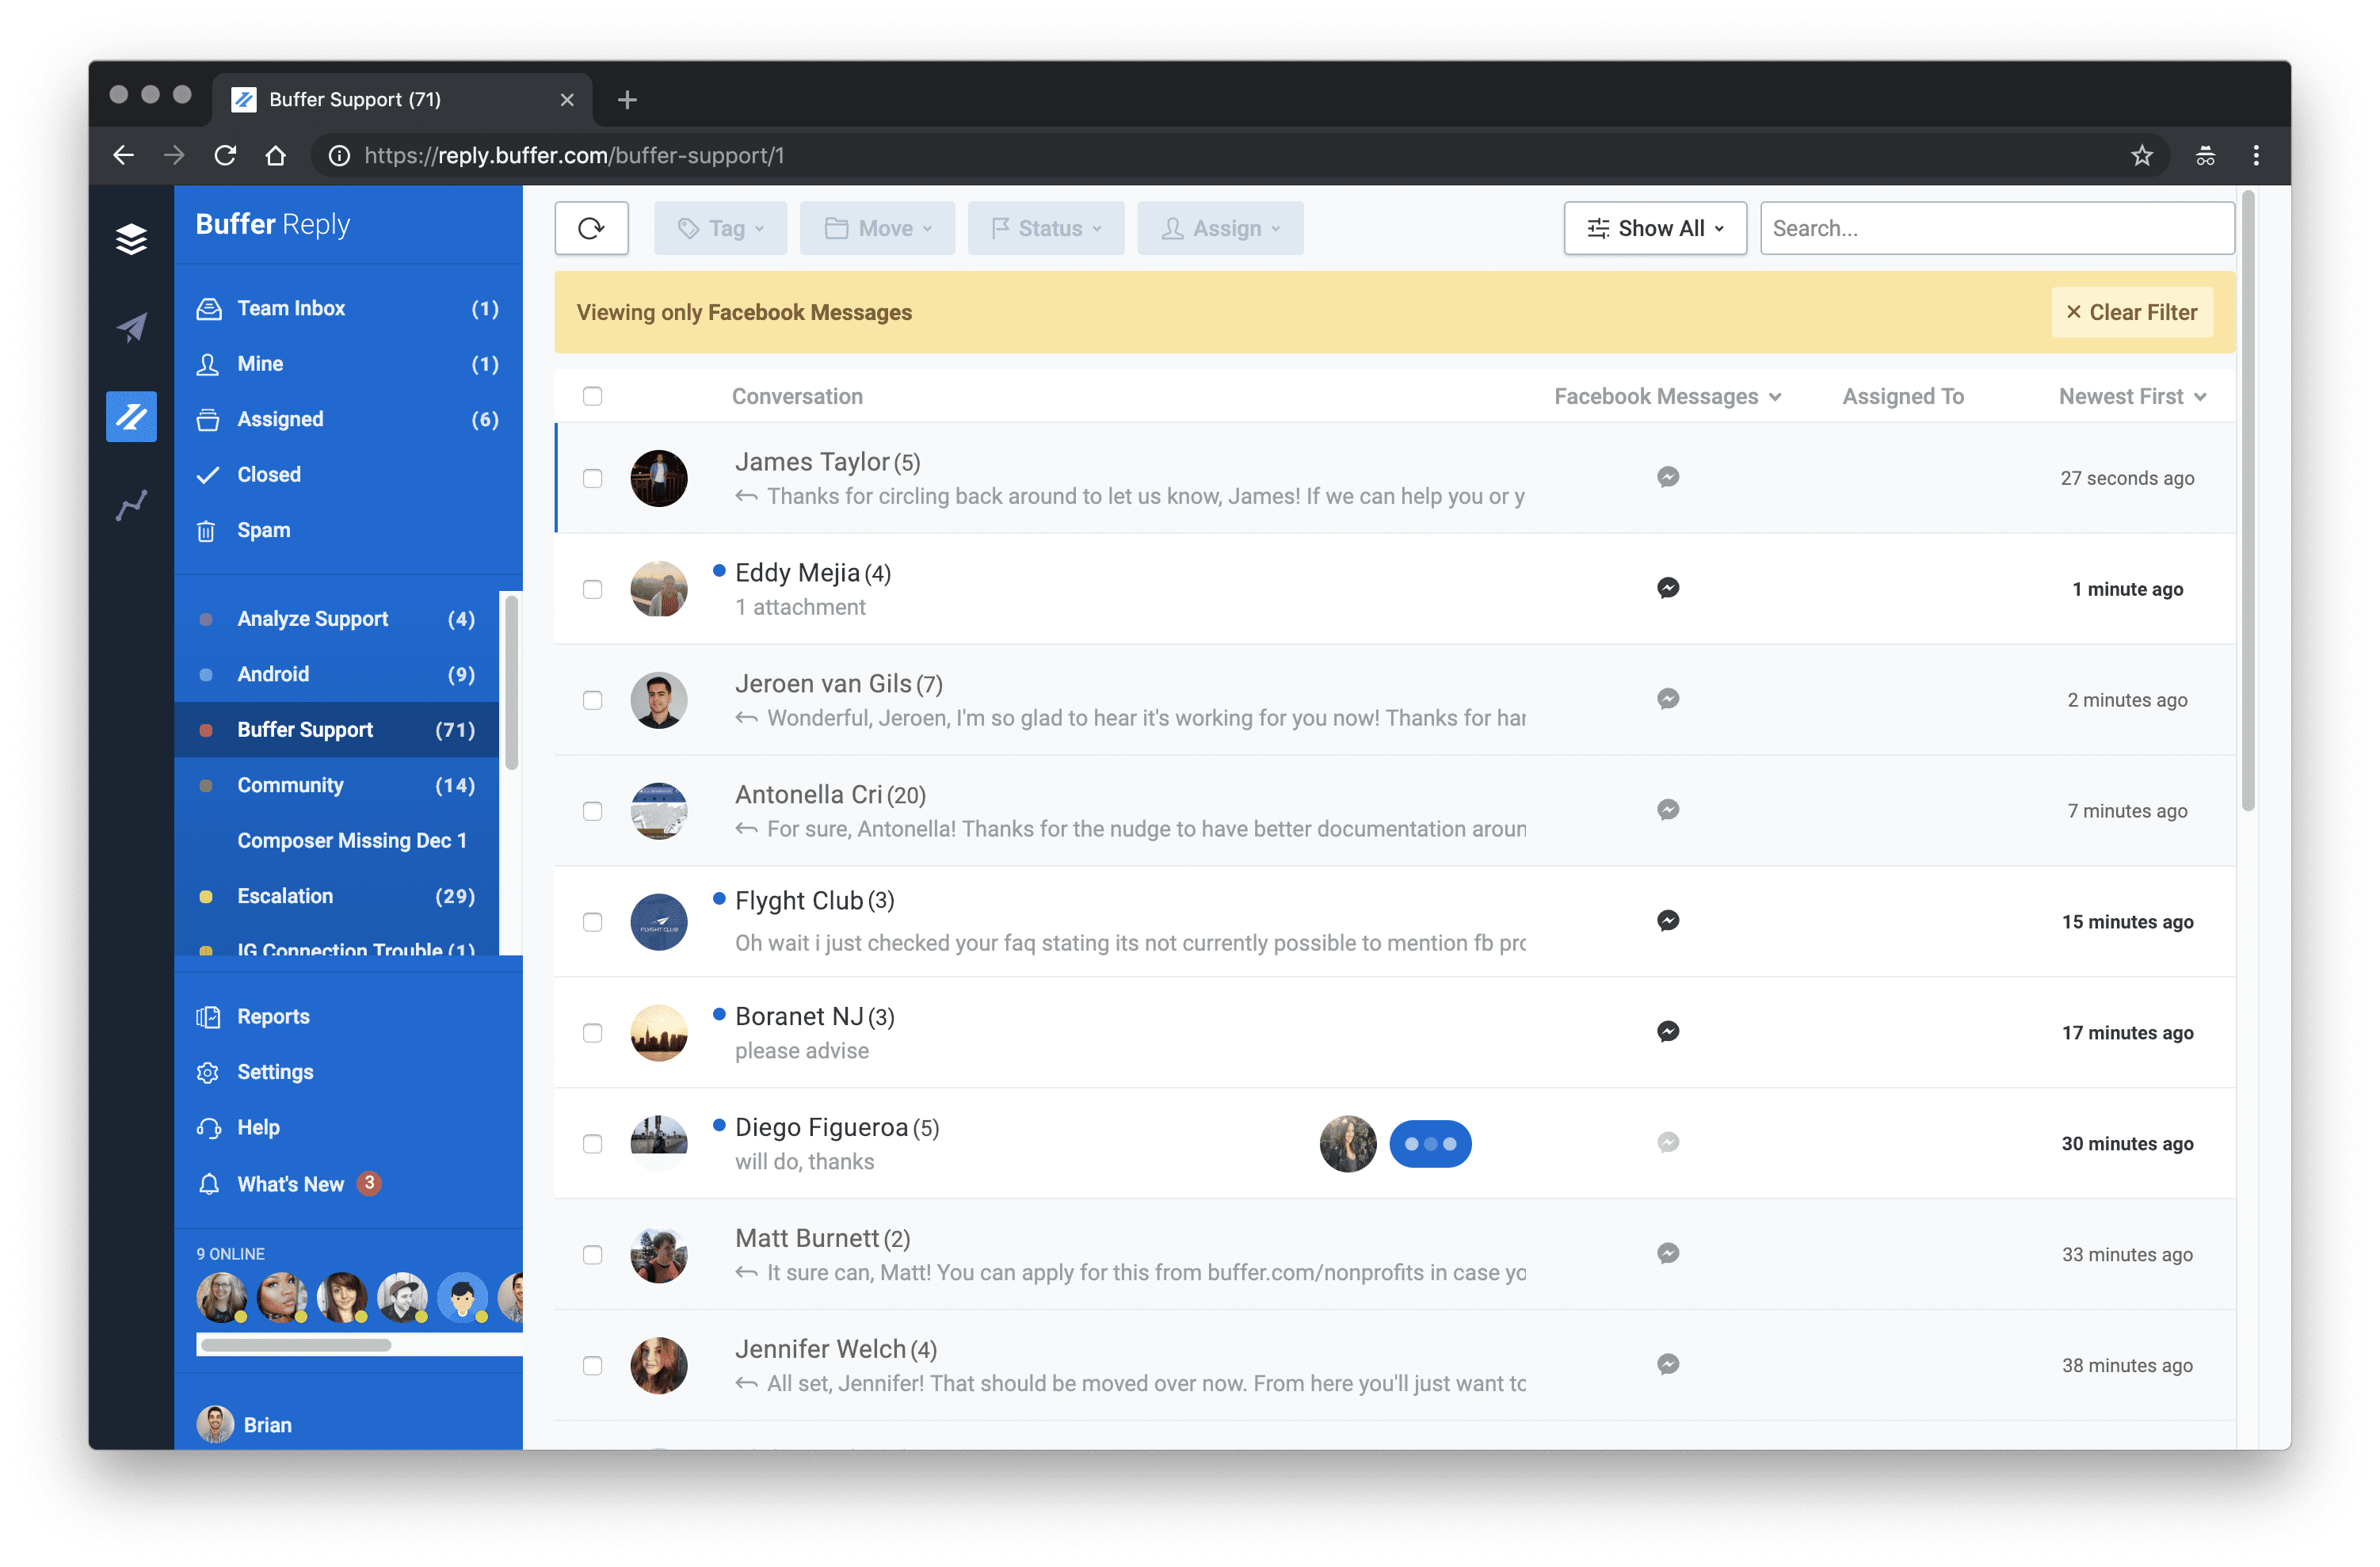The height and width of the screenshot is (1567, 2380).
Task: Click the Messenger icon on James Taylor's conversation
Action: 1668,477
